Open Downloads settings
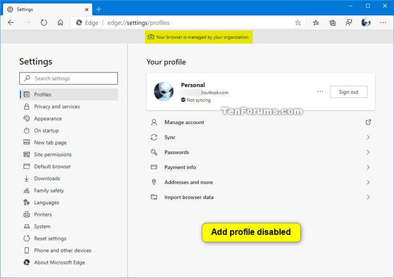 coord(47,179)
